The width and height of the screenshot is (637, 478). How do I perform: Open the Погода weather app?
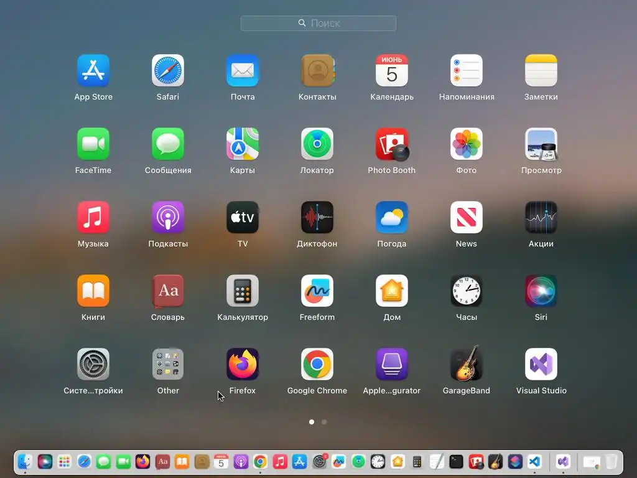[x=392, y=217]
